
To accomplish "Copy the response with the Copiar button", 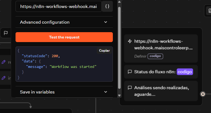I will point(105,51).
